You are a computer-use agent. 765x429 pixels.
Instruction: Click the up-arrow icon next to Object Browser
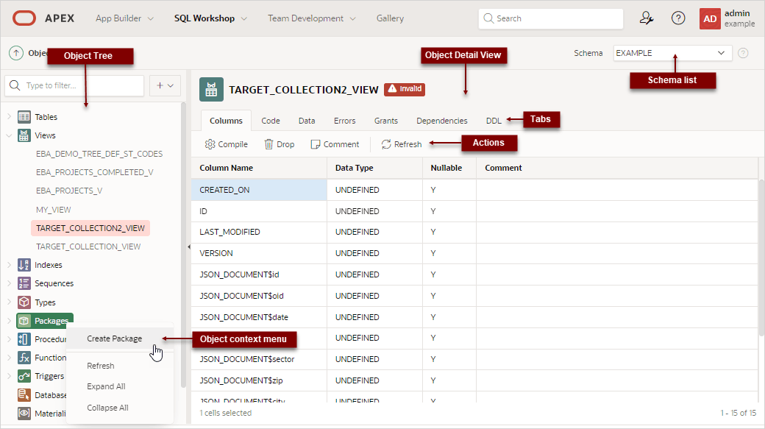[16, 53]
